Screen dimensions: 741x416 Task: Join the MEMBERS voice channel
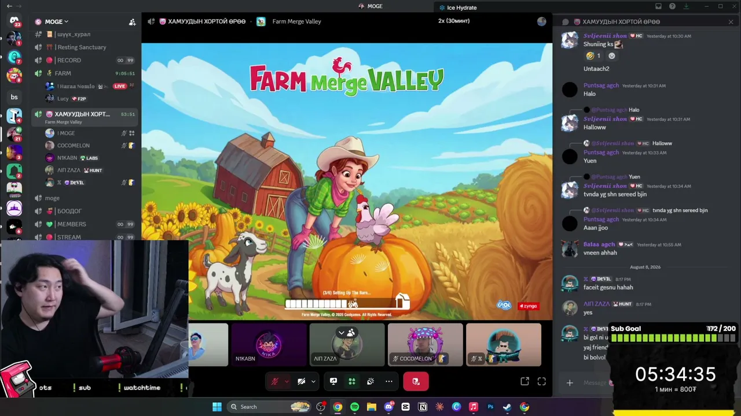point(85,224)
